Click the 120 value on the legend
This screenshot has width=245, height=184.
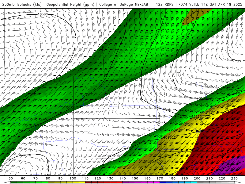98,178
